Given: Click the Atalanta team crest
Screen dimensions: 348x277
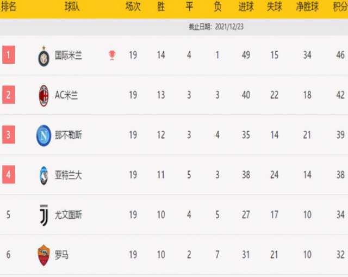Looking at the screenshot, I should pos(43,175).
